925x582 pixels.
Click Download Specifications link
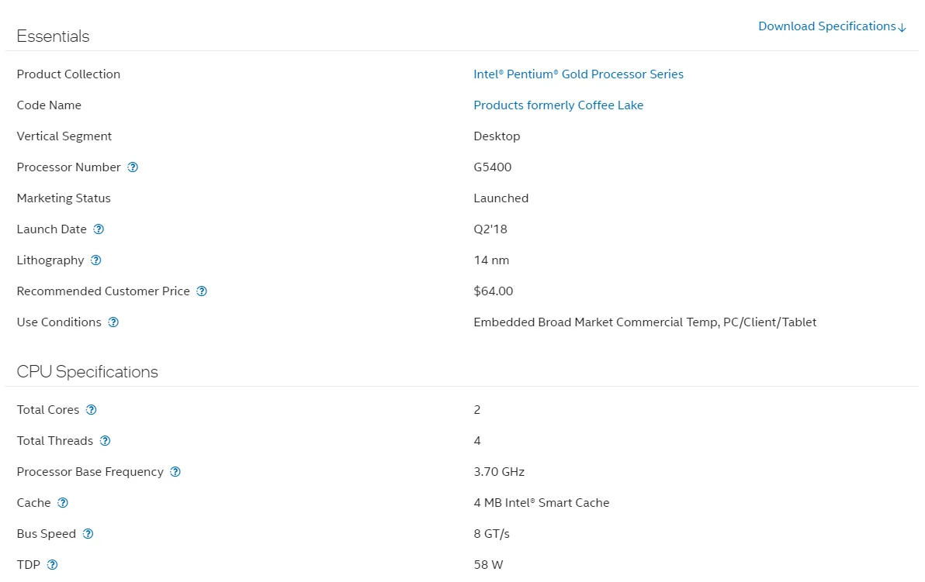pos(826,26)
